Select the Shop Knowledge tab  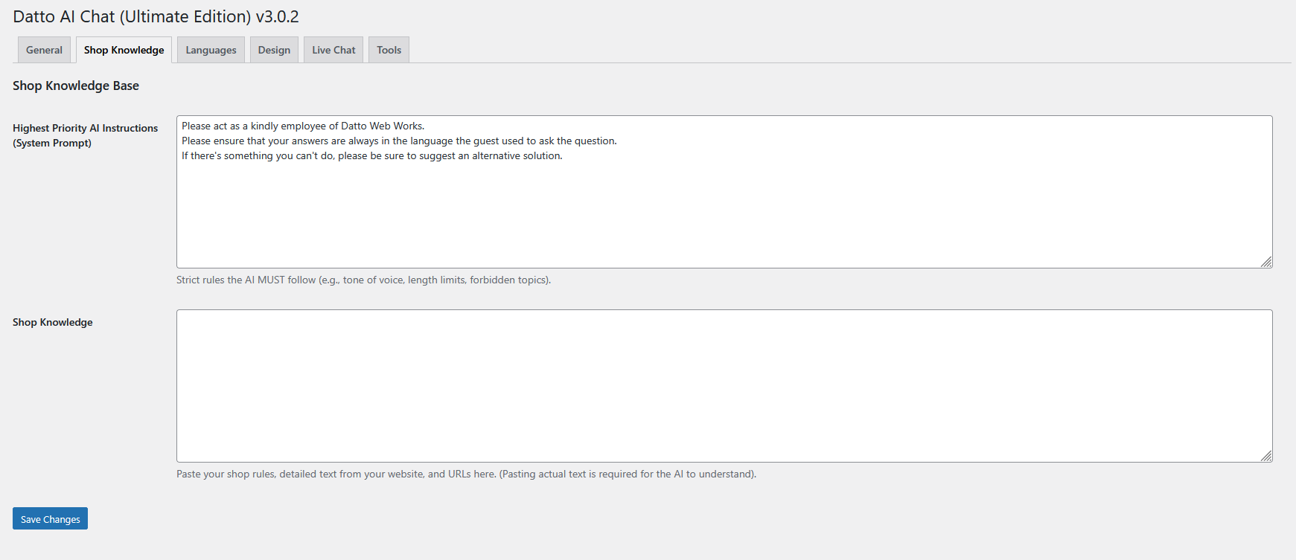[x=124, y=50]
